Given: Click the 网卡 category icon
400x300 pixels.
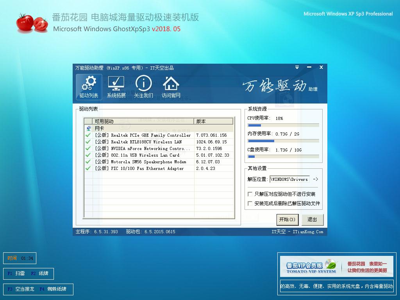Looking at the screenshot, I should (89, 128).
